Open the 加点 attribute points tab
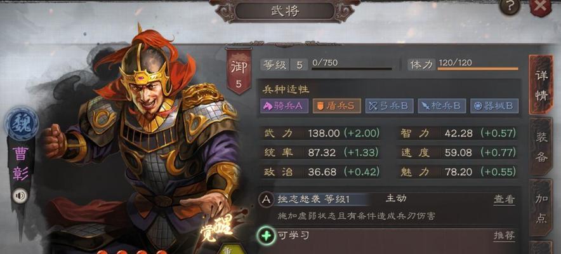The image size is (561, 254). coord(541,208)
